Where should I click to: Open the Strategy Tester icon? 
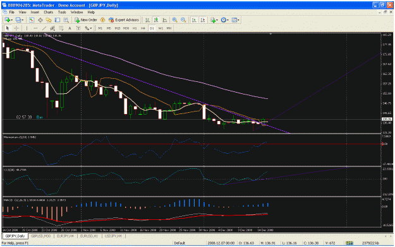(66, 20)
